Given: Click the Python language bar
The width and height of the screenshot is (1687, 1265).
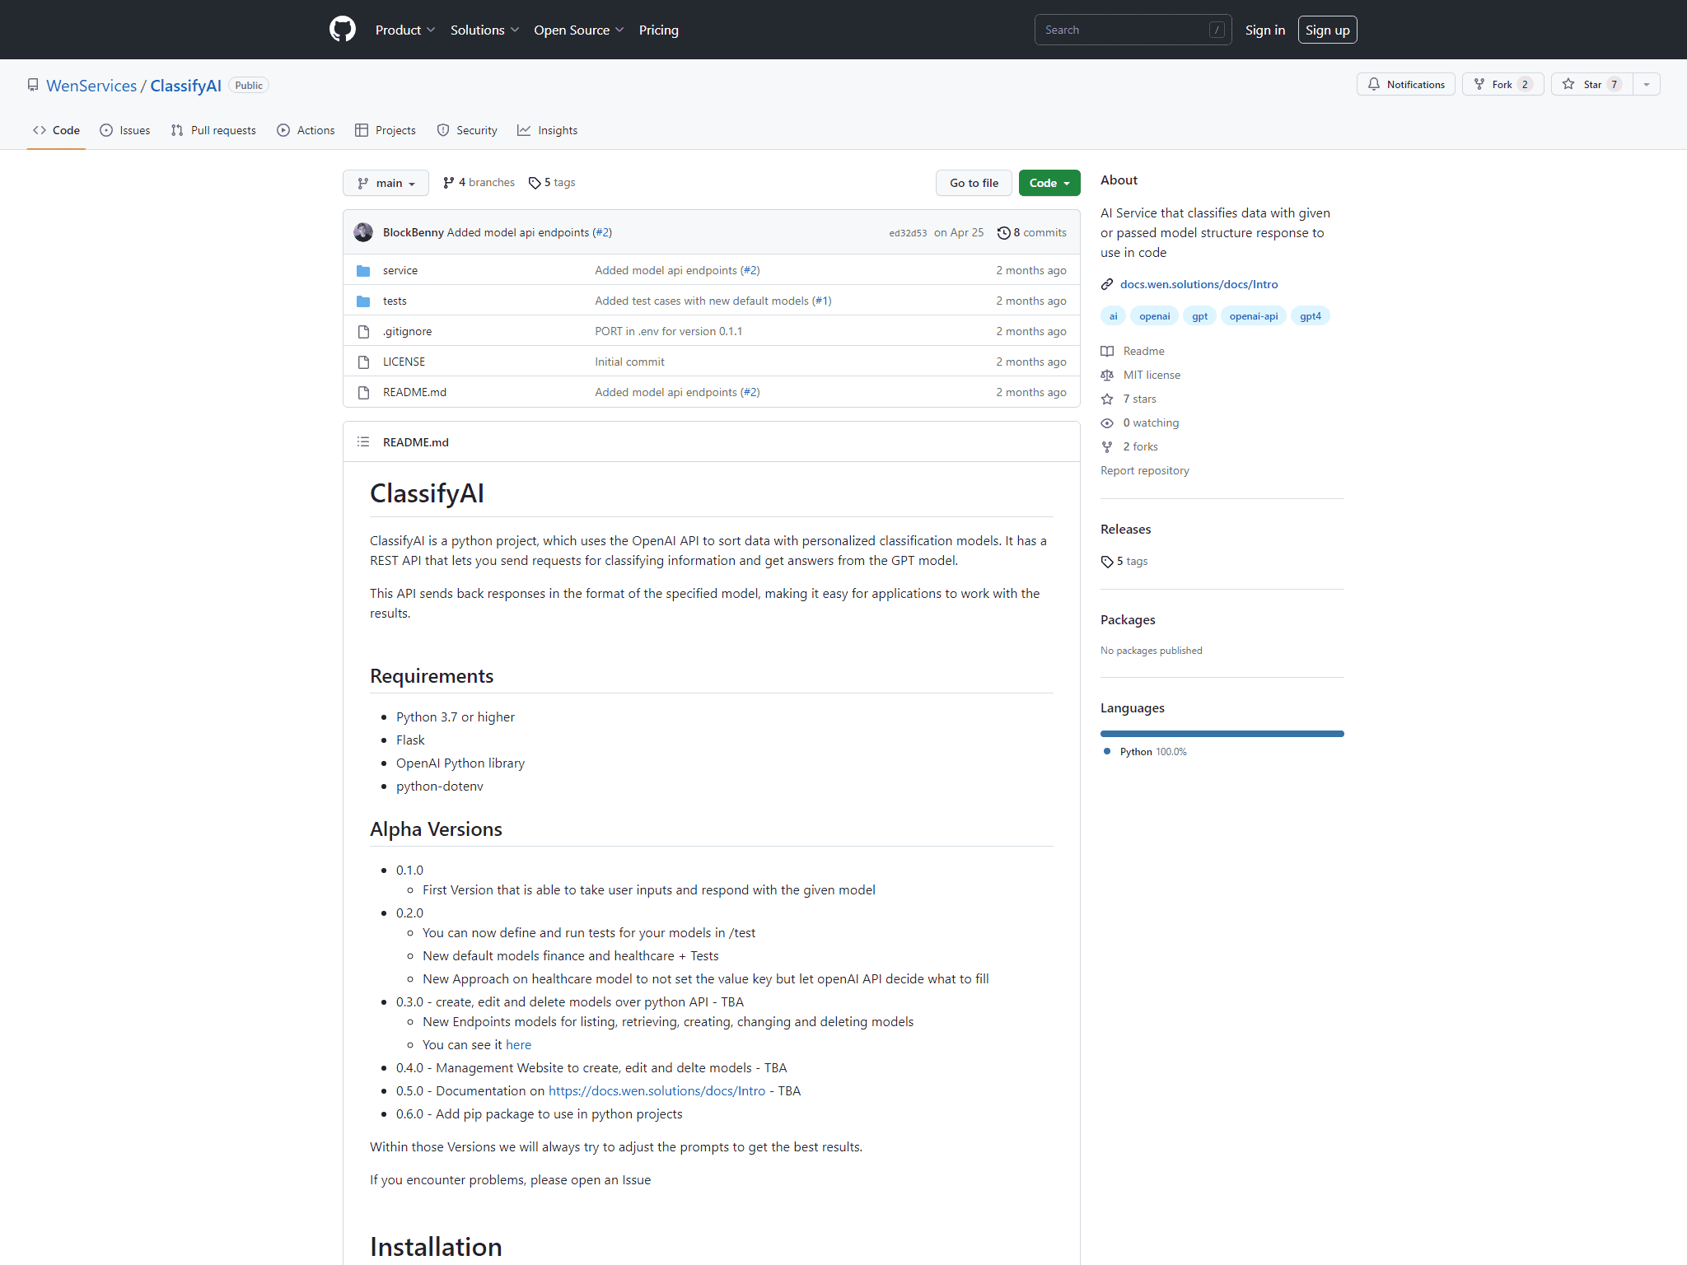Looking at the screenshot, I should click(1222, 734).
